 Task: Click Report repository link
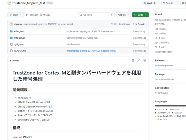click(x=163, y=52)
